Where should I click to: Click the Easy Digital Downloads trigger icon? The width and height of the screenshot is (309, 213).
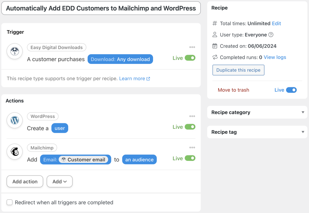14,51
